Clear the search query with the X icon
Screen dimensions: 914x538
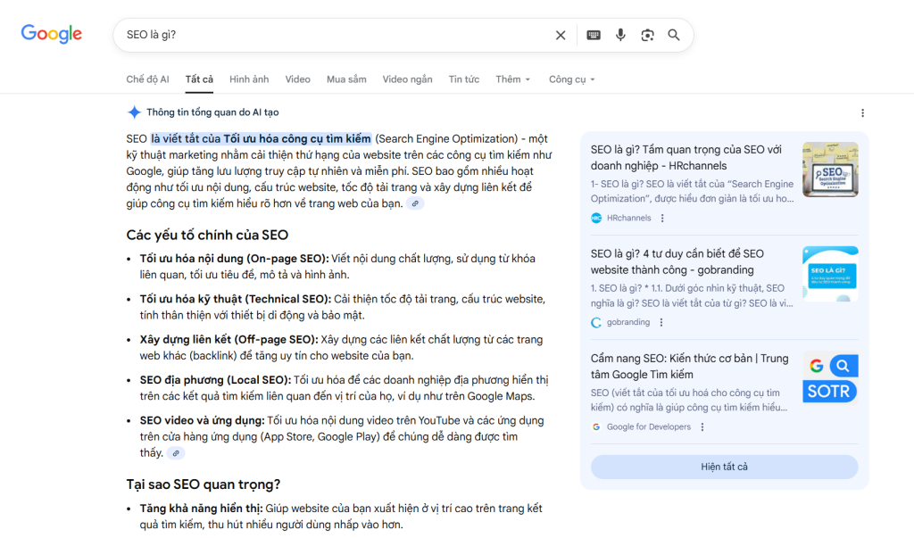(x=561, y=35)
